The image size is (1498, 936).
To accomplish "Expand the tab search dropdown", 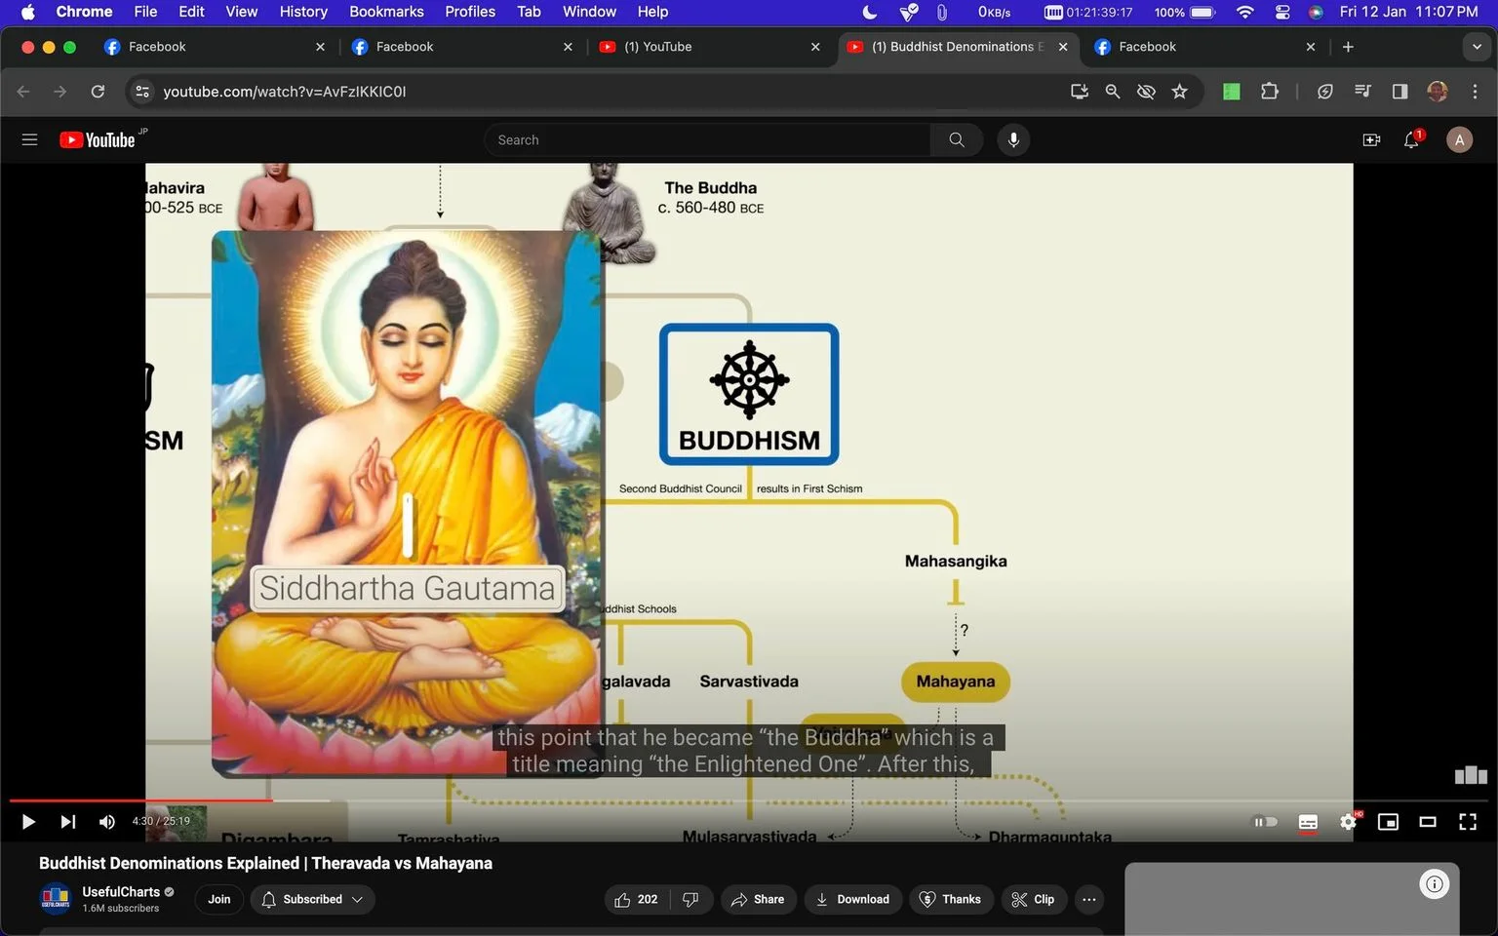I will (x=1477, y=47).
